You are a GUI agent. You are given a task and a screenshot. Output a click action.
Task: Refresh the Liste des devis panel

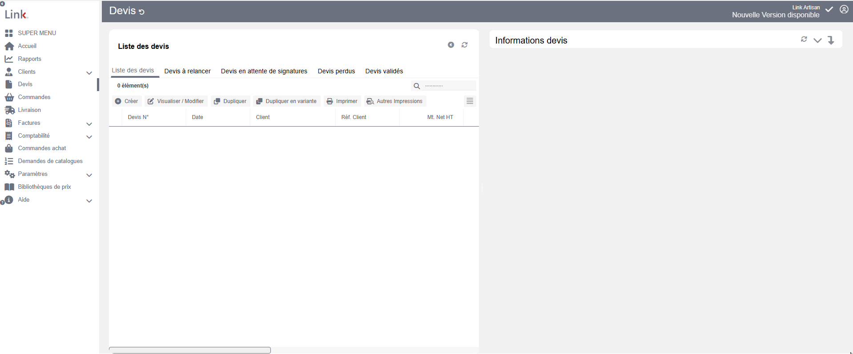point(465,45)
